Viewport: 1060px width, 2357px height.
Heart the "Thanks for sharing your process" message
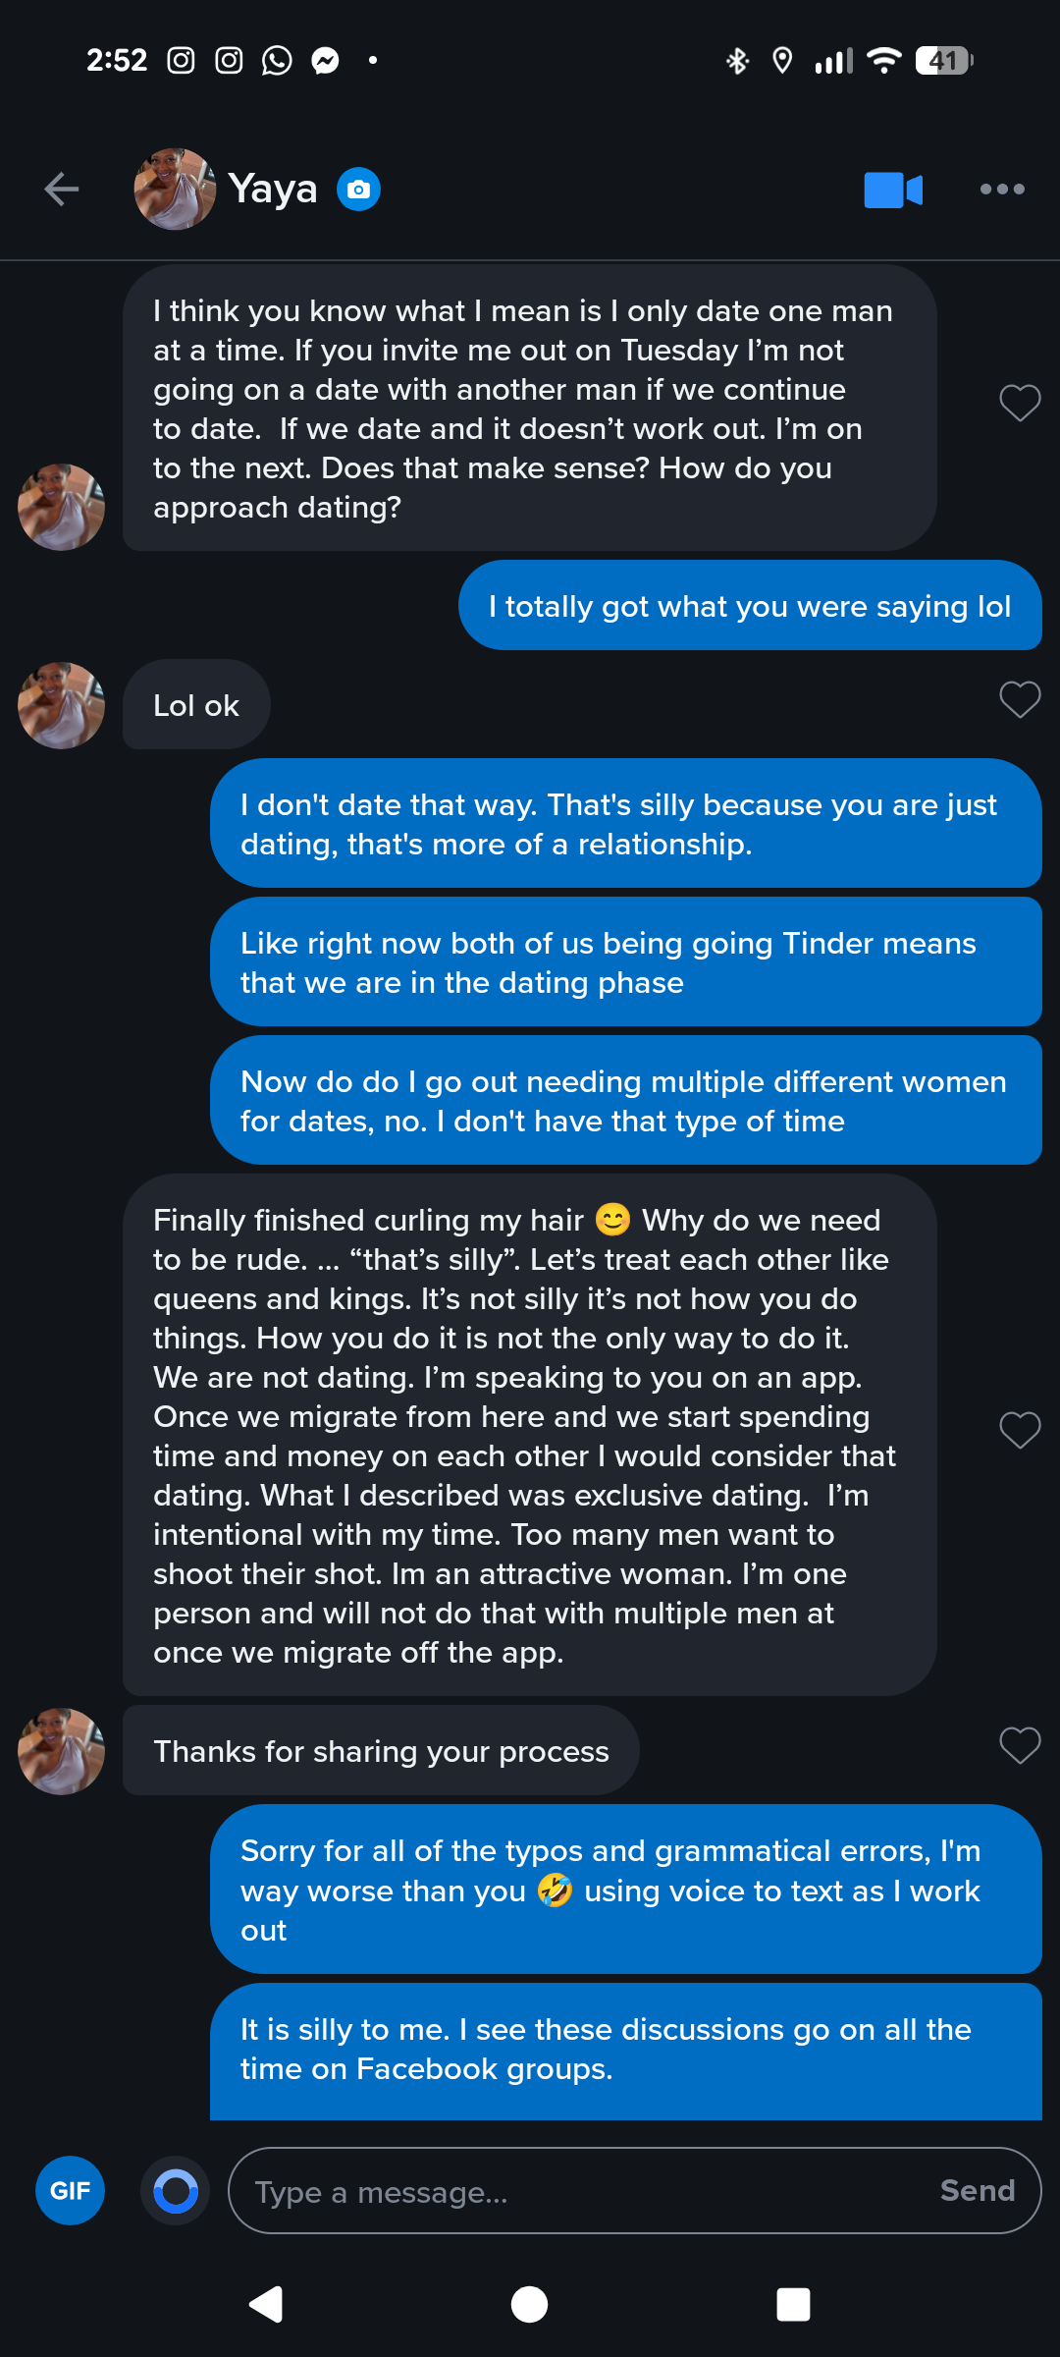pyautogui.click(x=1020, y=1745)
